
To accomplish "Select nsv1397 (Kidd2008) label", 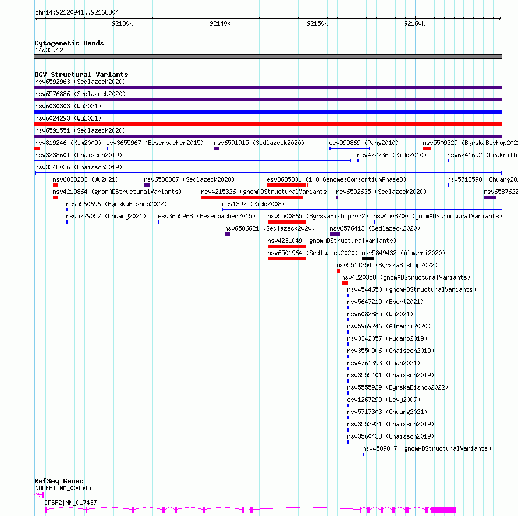I will [x=253, y=204].
